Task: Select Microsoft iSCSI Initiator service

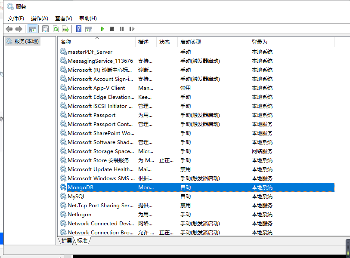Action: pyautogui.click(x=100, y=106)
